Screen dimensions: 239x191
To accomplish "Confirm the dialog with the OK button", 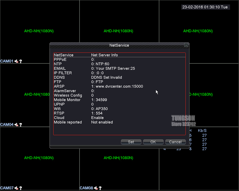I will click(x=153, y=142).
